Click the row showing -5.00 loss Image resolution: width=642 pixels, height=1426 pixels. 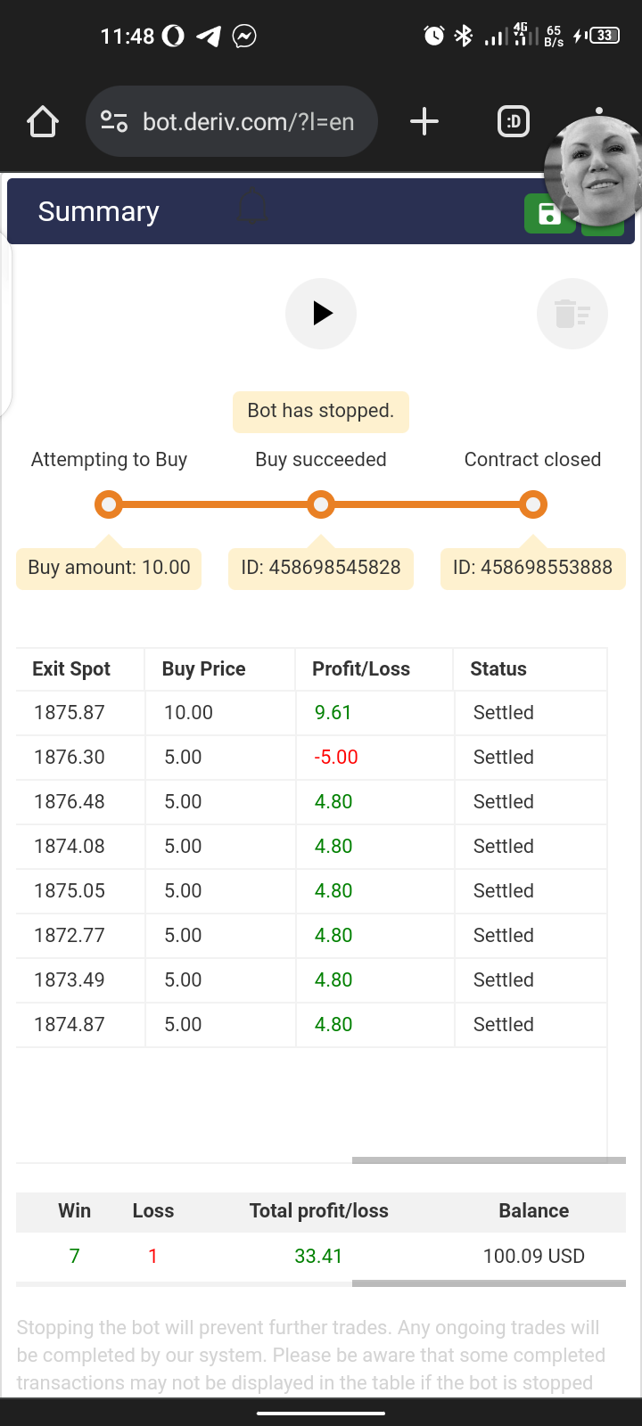point(321,757)
